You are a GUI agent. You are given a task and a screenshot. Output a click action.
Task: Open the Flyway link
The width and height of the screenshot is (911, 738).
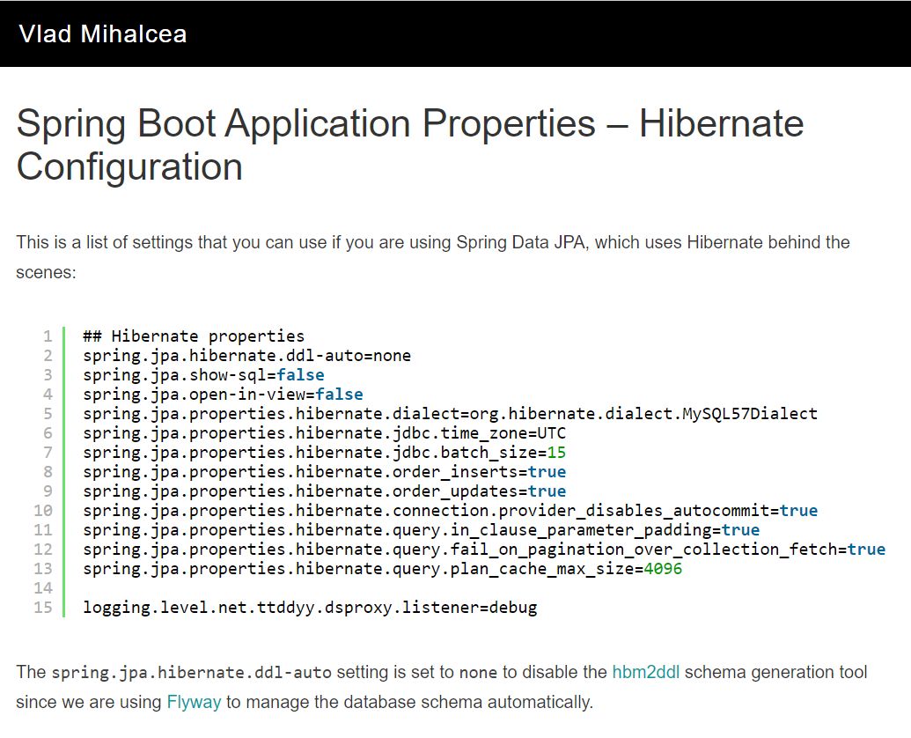click(194, 702)
